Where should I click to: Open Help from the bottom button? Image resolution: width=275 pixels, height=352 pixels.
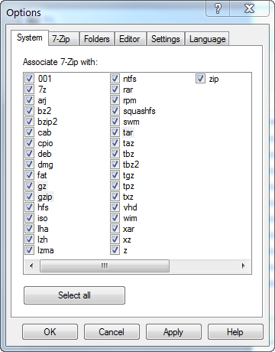(235, 332)
